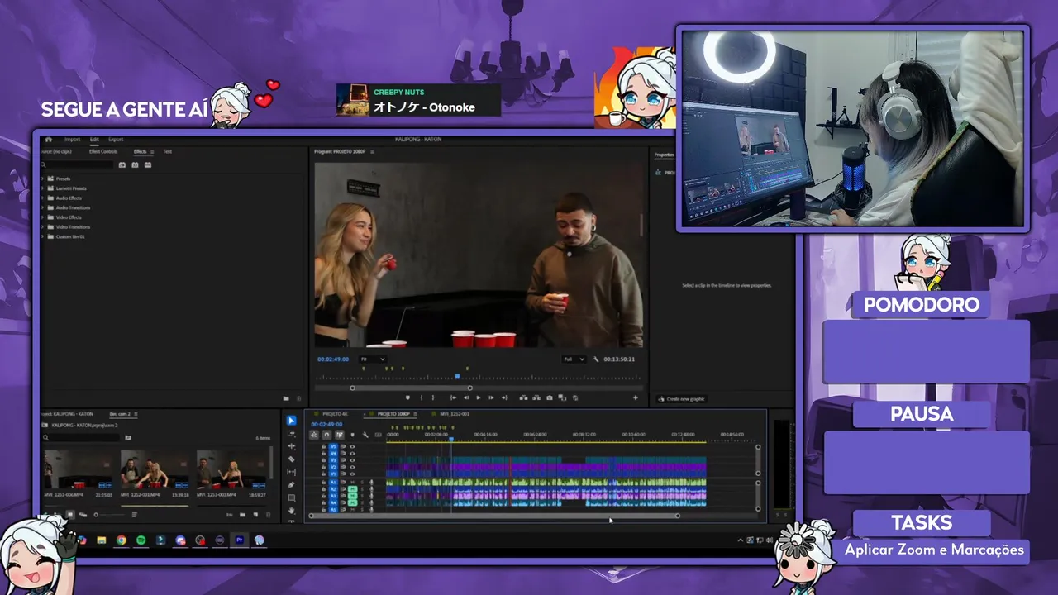Open the Full playback resolution dropdown
This screenshot has height=595, width=1058.
(574, 359)
